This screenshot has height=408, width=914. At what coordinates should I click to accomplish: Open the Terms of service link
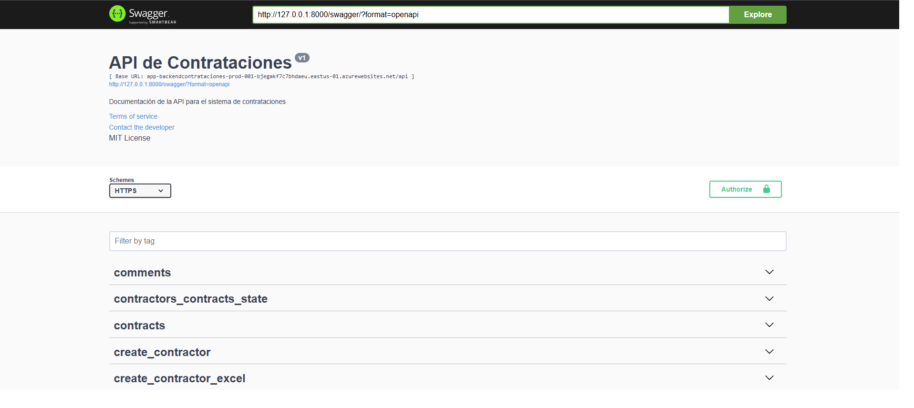point(133,116)
